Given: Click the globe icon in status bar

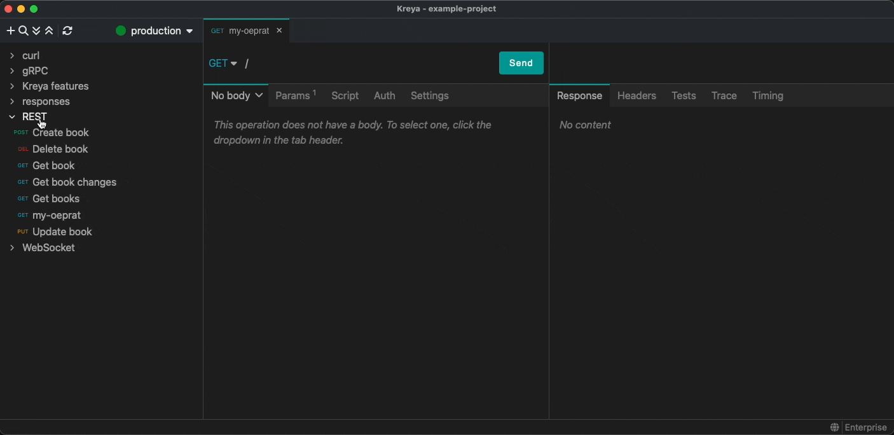Looking at the screenshot, I should click(835, 427).
